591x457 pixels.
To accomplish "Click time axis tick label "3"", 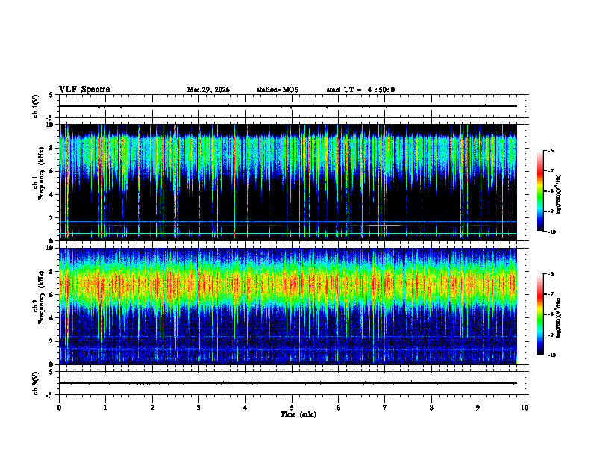I will click(198, 408).
